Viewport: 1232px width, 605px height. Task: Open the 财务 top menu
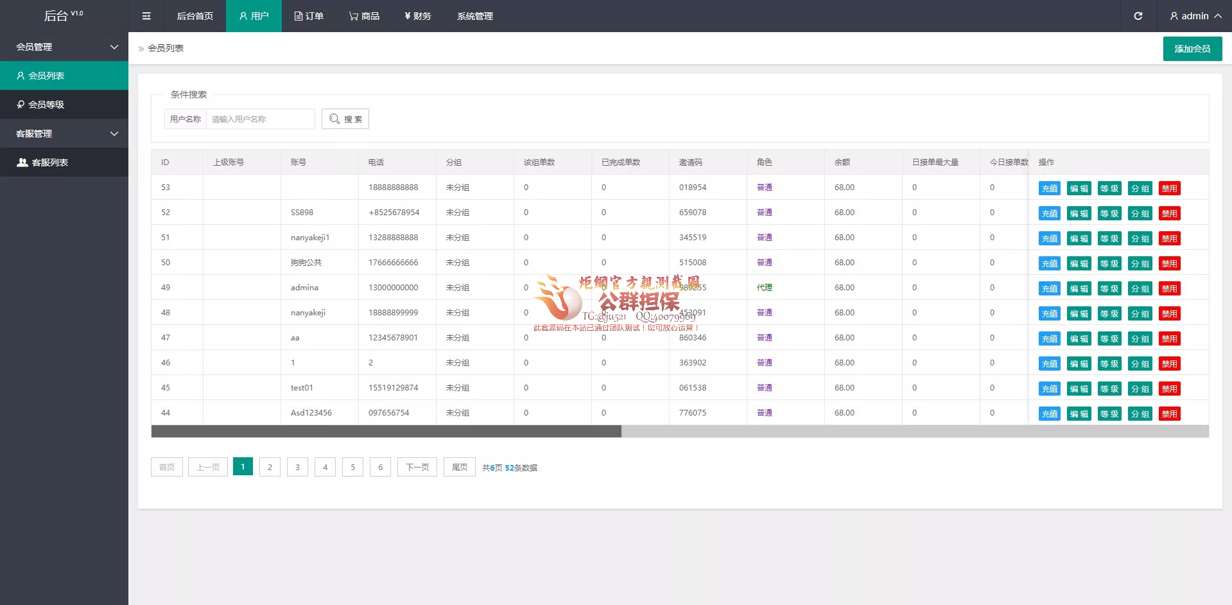(x=418, y=16)
